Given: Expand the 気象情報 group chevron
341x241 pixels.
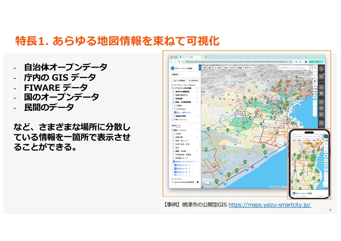Looking at the screenshot, I should click(x=197, y=99).
